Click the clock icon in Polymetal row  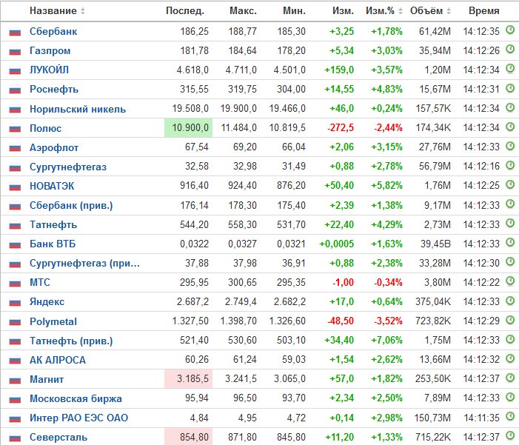pos(510,320)
